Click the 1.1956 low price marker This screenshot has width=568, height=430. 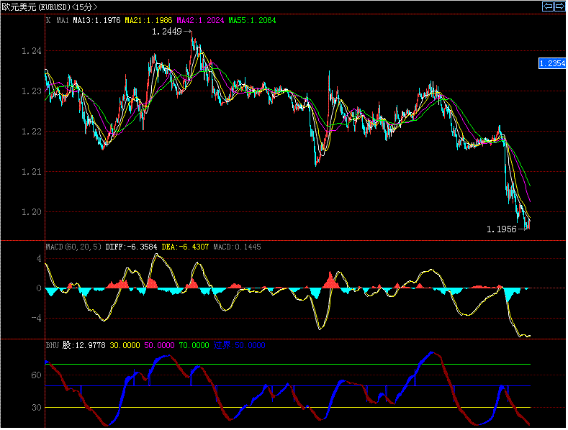point(502,229)
